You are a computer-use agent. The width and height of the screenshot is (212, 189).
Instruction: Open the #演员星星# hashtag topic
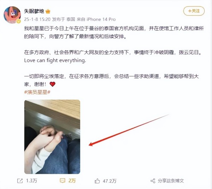click(37, 92)
